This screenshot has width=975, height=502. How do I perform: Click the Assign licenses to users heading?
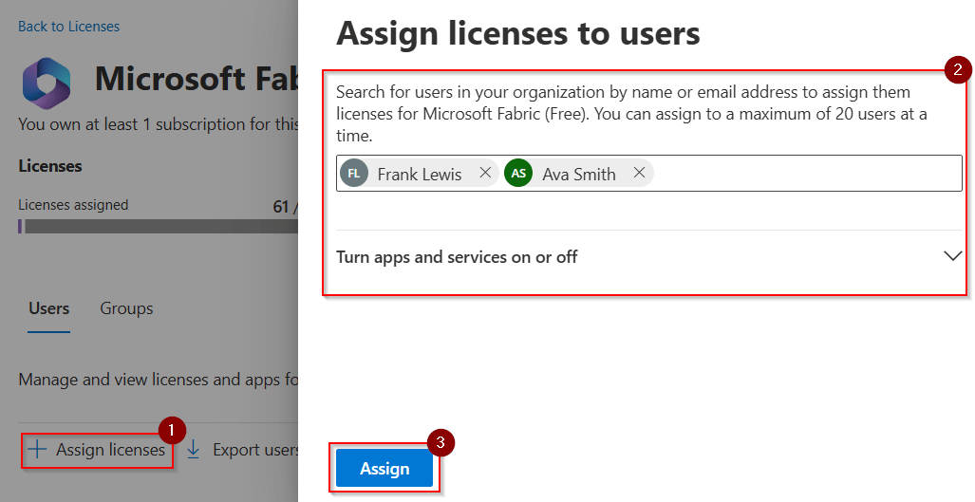[518, 33]
